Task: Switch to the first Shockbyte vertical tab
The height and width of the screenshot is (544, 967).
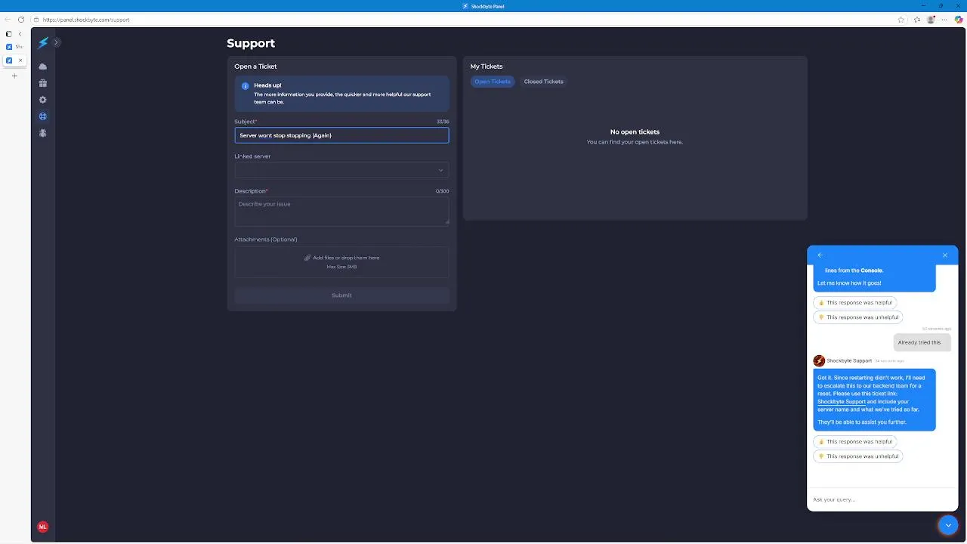Action: (14, 47)
